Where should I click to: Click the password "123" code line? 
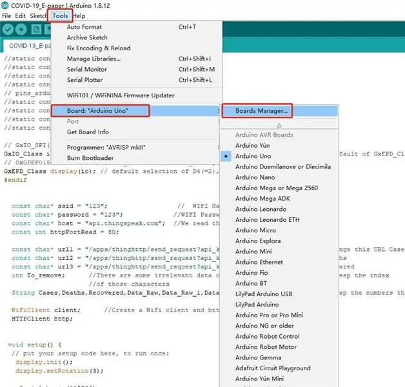click(67, 215)
